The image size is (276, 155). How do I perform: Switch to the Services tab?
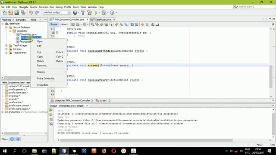point(21,20)
